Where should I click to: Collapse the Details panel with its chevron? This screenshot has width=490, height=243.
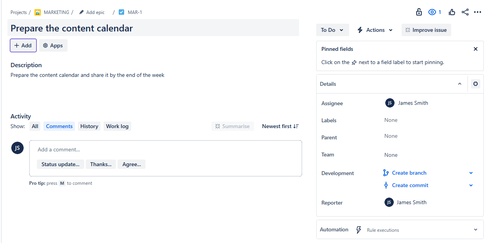pos(460,84)
